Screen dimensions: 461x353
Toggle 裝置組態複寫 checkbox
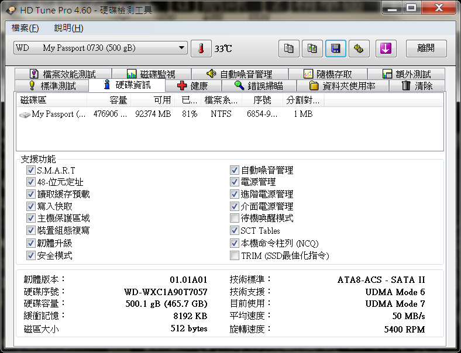pos(30,230)
